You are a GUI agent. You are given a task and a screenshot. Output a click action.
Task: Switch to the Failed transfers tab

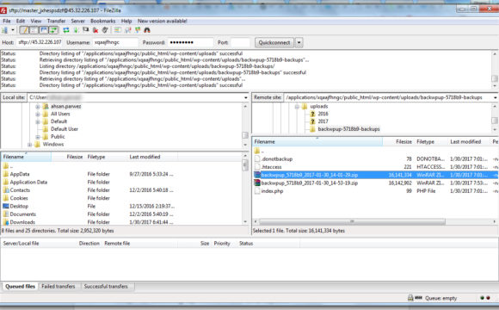pos(59,287)
